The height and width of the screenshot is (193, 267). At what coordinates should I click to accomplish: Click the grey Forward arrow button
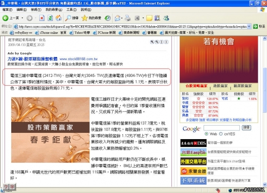(x=30, y=18)
